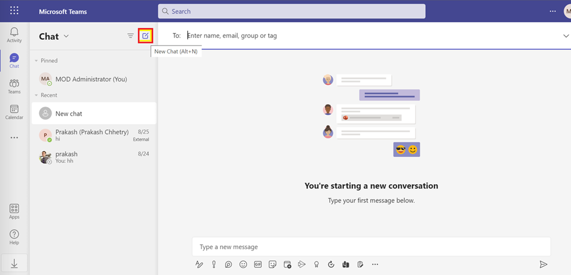Open message Format options

[x=199, y=264]
